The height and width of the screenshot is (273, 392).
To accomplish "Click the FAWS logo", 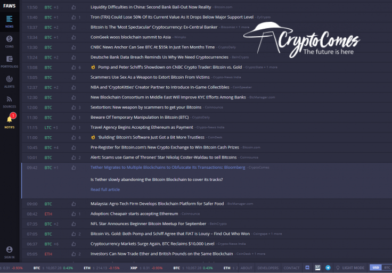I will (x=9, y=6).
